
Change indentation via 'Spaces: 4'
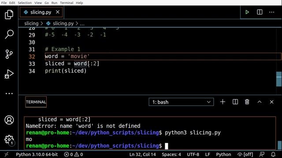coord(171,154)
